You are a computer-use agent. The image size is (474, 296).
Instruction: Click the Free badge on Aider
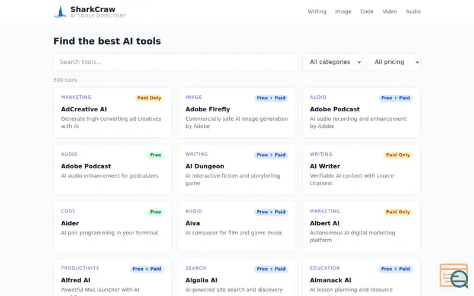[155, 212]
